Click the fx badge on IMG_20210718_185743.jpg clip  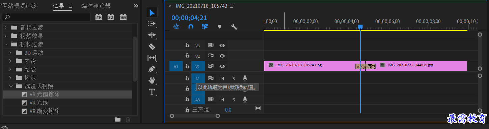tap(271, 65)
